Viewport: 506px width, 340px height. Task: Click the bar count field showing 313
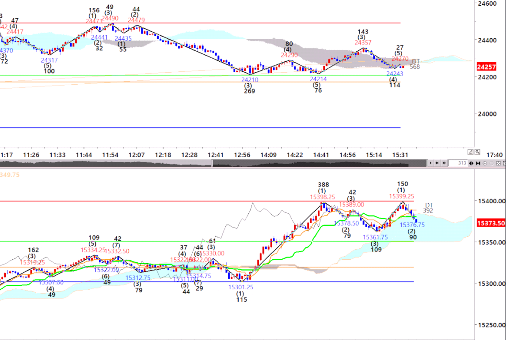coord(457,163)
